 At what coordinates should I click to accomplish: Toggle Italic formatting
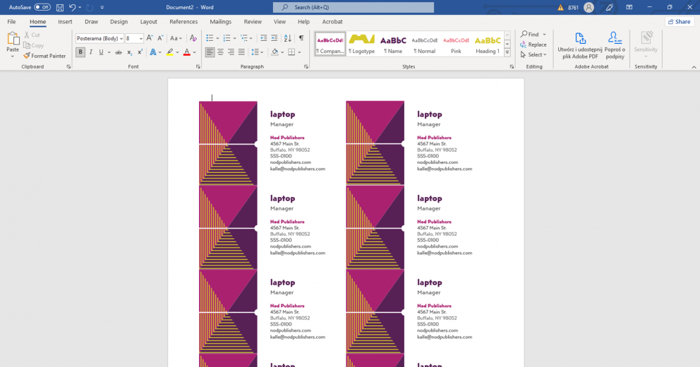click(x=91, y=52)
